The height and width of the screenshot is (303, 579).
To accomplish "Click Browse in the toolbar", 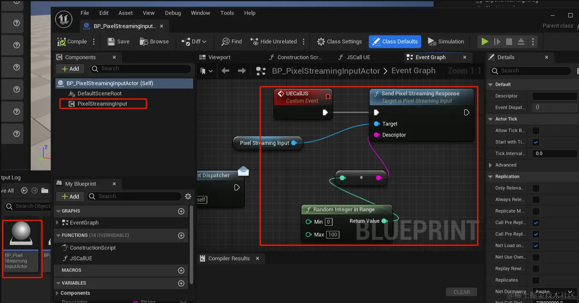I will tap(154, 42).
